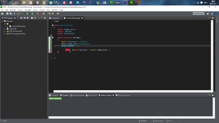Click Forward arrow in PHP Explorer panel
The image size is (219, 123).
[24, 18]
